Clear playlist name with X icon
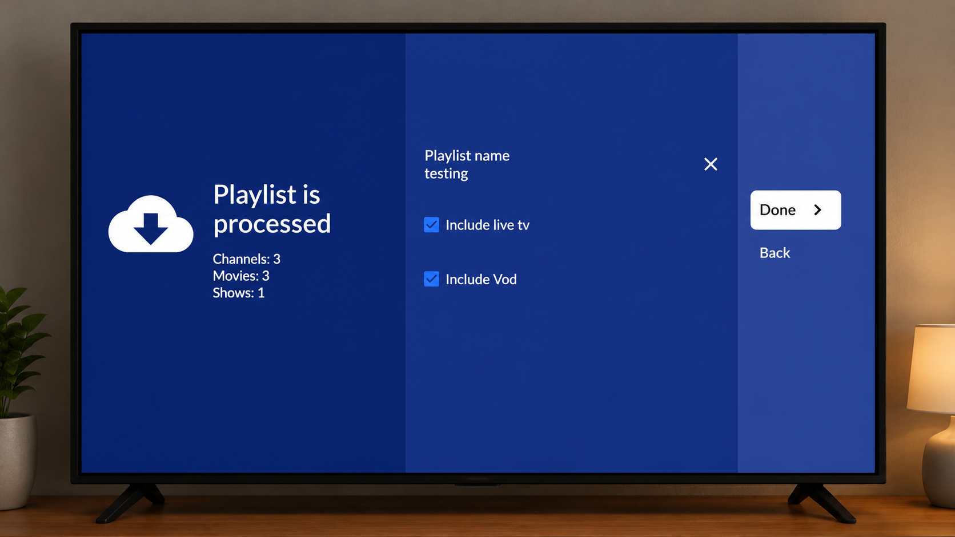 (711, 164)
